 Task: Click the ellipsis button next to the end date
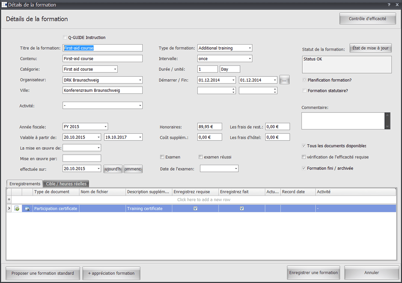(285, 80)
